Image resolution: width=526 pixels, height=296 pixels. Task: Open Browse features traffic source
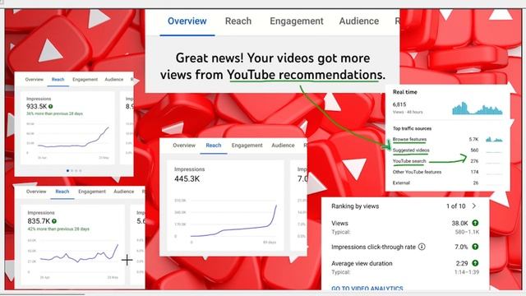[x=409, y=139]
